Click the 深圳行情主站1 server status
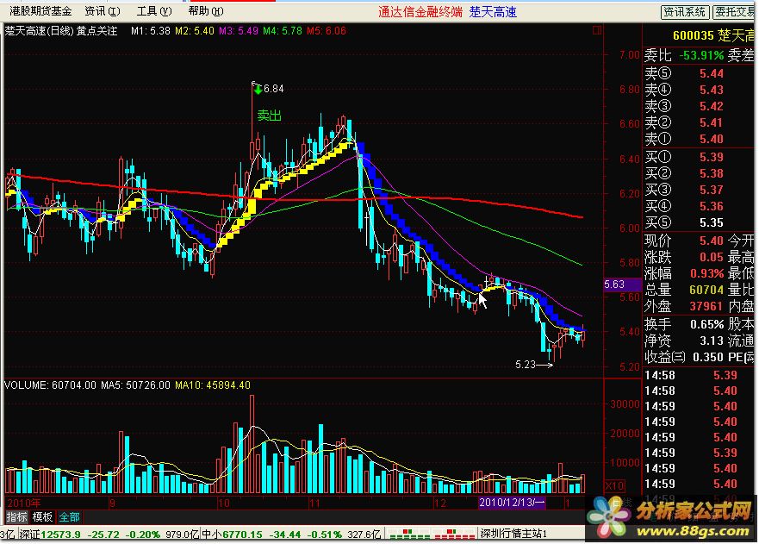The height and width of the screenshot is (544, 759). pos(513,534)
